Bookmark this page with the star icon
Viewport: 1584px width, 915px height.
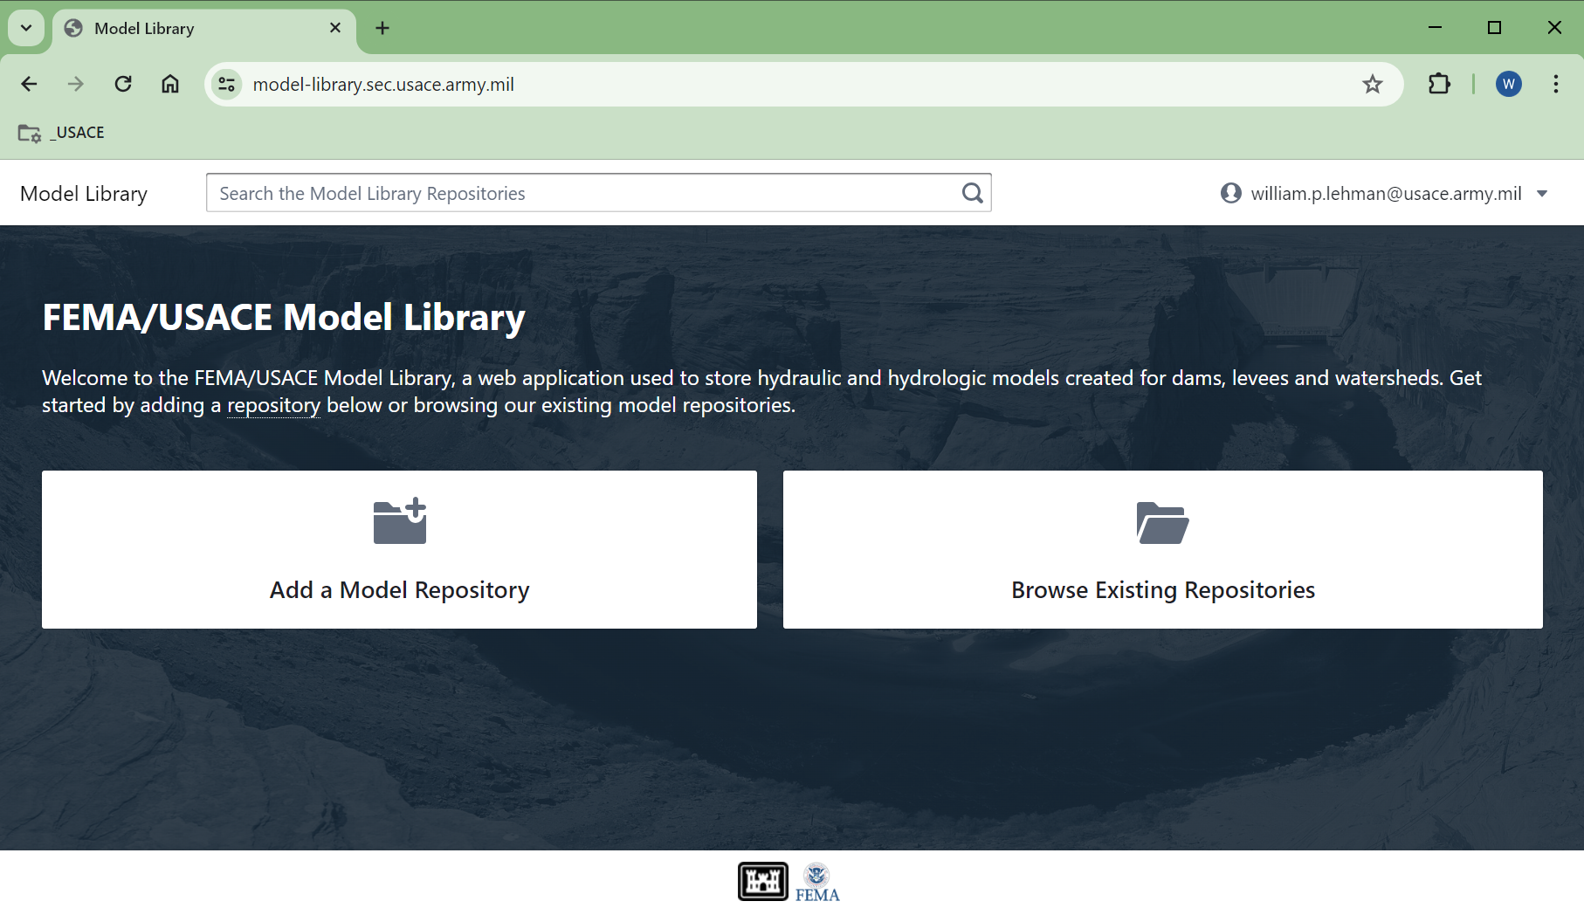click(x=1373, y=84)
